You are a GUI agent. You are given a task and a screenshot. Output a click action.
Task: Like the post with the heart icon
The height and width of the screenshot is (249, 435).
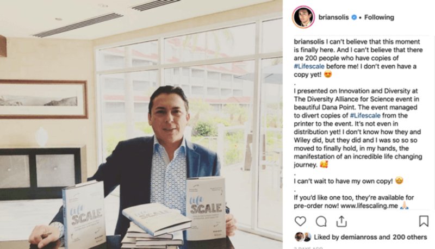click(300, 221)
